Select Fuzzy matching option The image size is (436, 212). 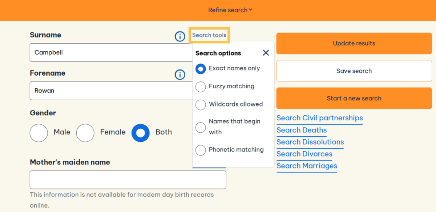(x=201, y=87)
